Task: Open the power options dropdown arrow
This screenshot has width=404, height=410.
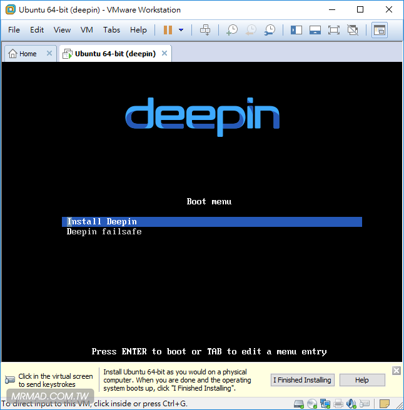Action: [181, 30]
